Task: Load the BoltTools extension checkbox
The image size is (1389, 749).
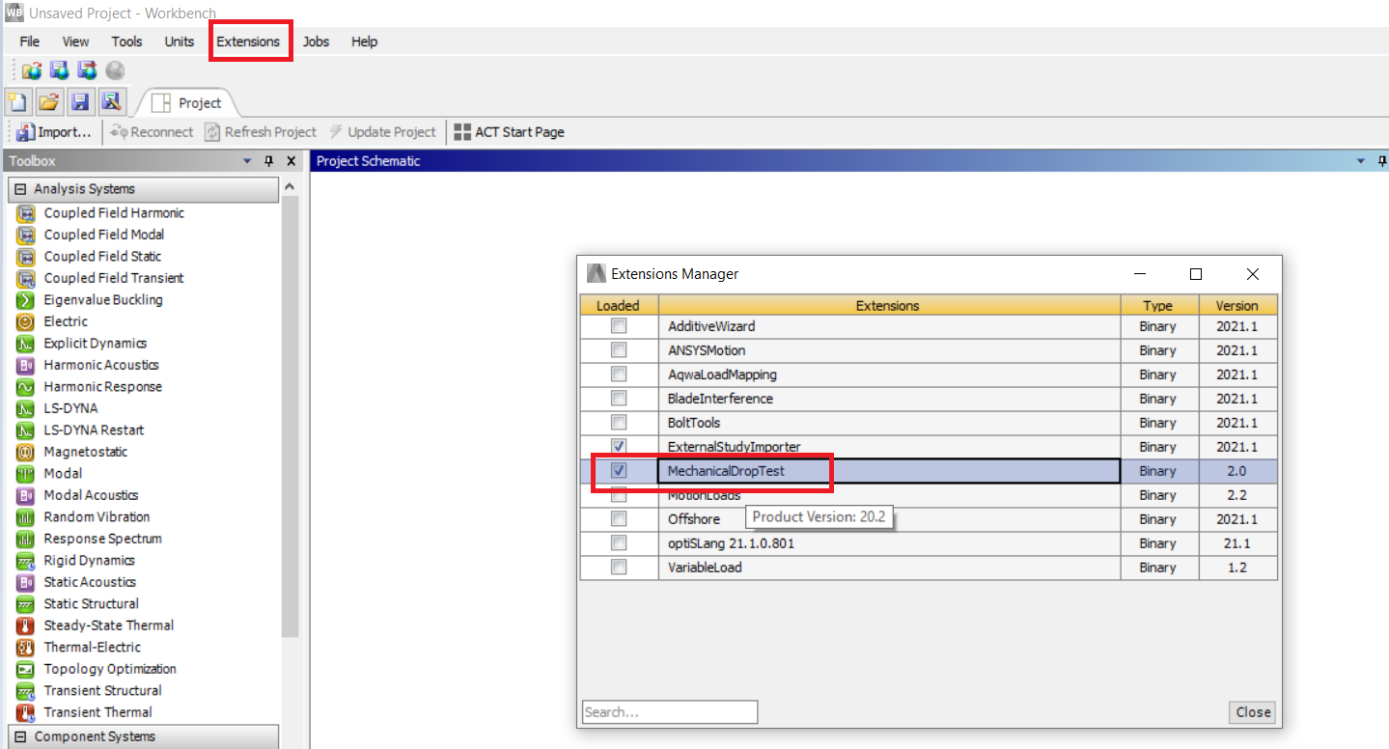Action: [x=619, y=423]
